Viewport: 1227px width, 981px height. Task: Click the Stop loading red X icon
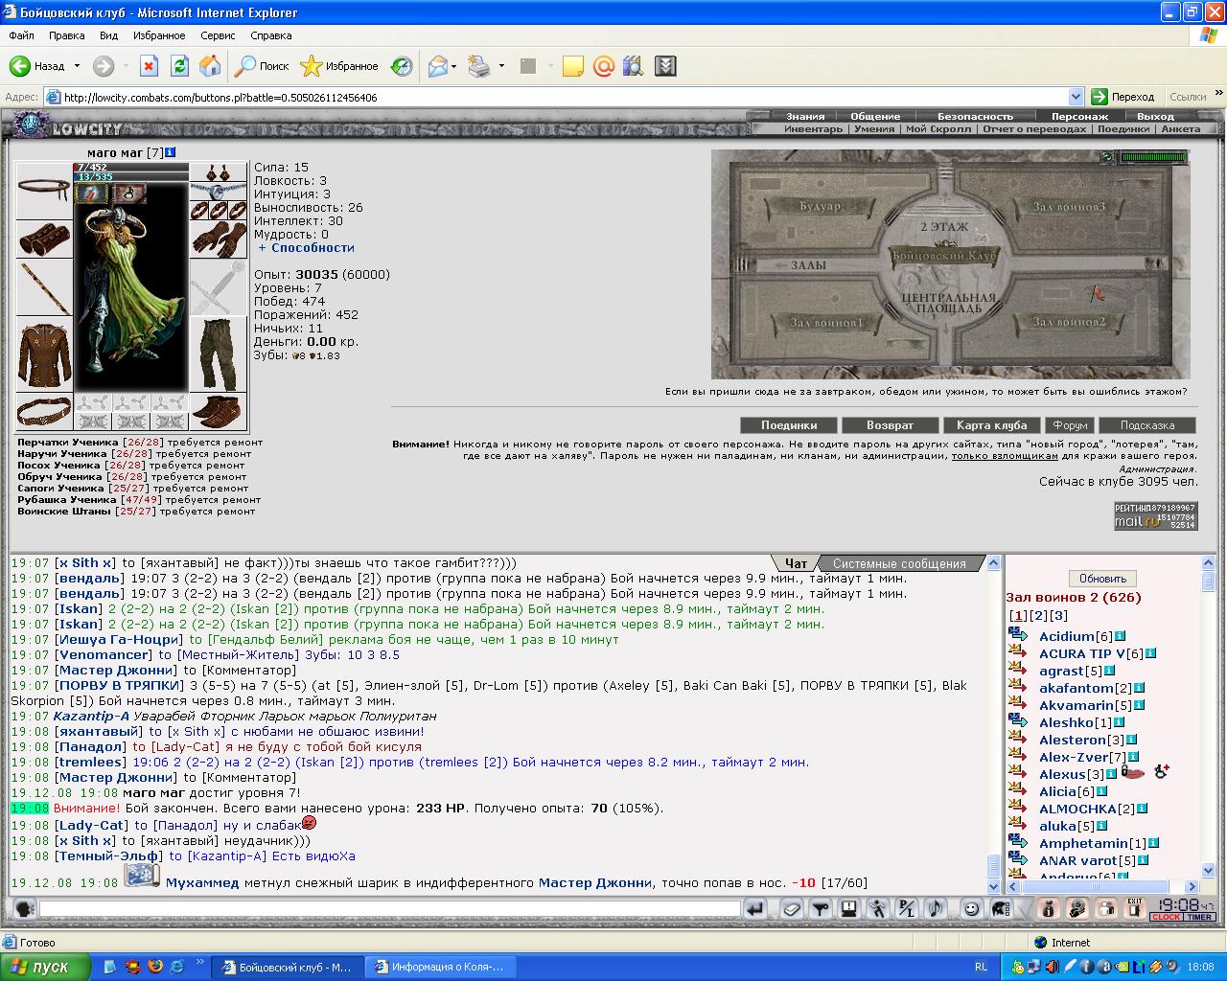click(149, 66)
